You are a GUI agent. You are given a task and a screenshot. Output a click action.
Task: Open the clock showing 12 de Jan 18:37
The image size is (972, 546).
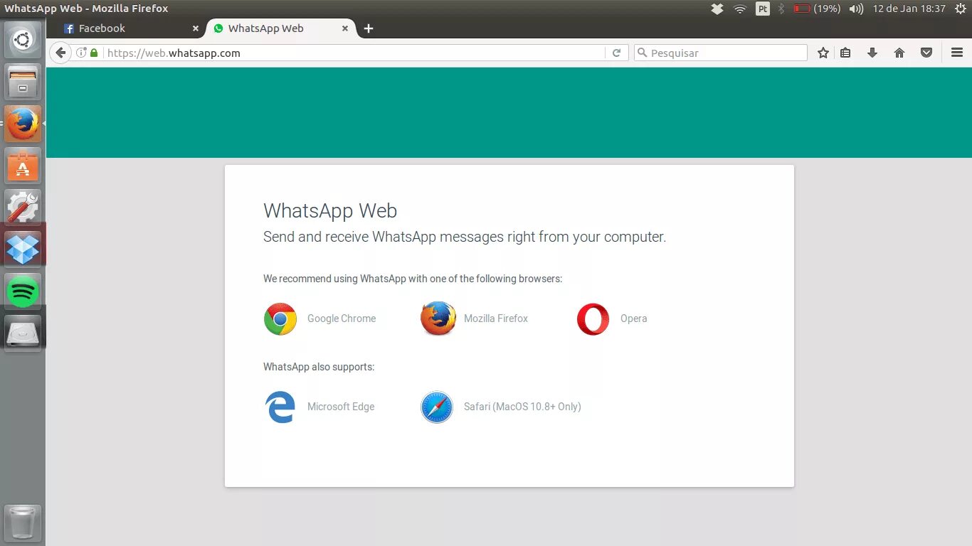coord(909,9)
